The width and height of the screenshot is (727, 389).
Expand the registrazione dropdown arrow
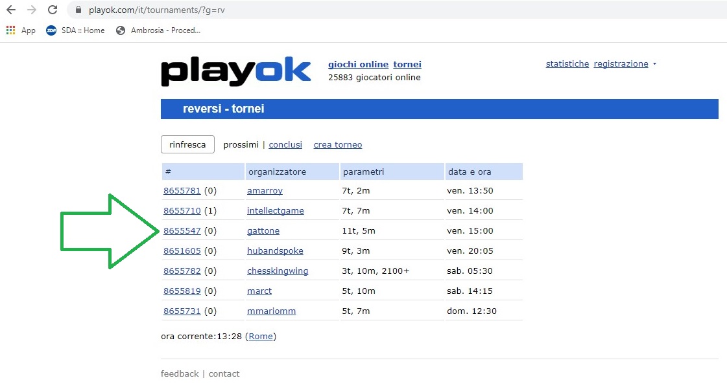(x=654, y=64)
